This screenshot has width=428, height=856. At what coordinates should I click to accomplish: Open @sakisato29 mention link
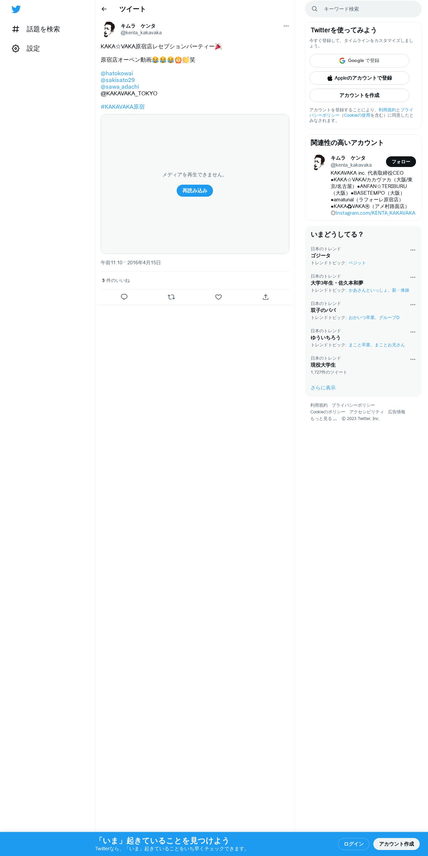pos(118,80)
